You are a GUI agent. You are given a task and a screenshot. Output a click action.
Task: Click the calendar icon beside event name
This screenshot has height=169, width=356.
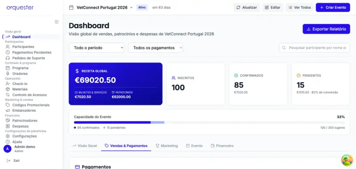pyautogui.click(x=71, y=8)
